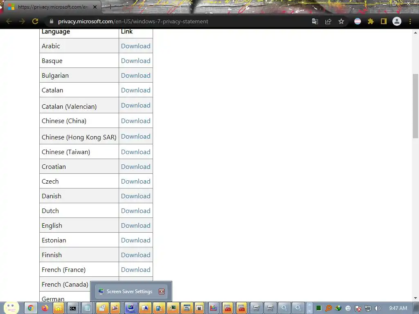The image size is (419, 314).
Task: Download the Chinese (Hong Kong SAR) version
Action: (x=136, y=136)
